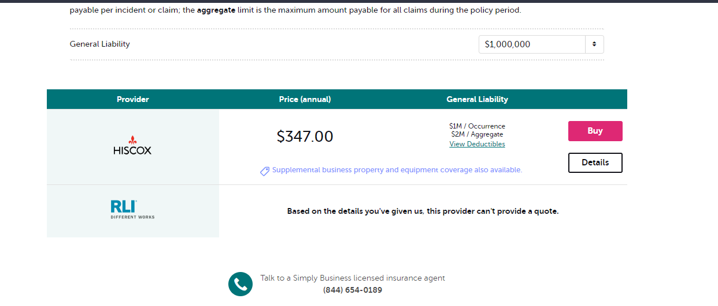
Task: Click the RLI Different Works logo
Action: [132, 209]
